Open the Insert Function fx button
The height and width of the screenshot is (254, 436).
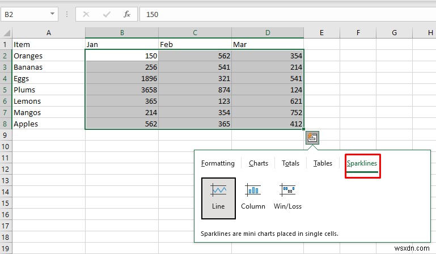pos(127,14)
